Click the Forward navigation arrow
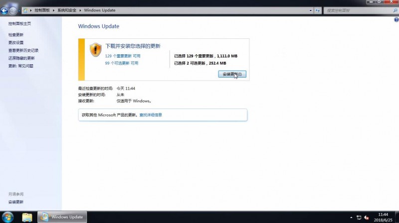The image size is (399, 223). [x=13, y=10]
